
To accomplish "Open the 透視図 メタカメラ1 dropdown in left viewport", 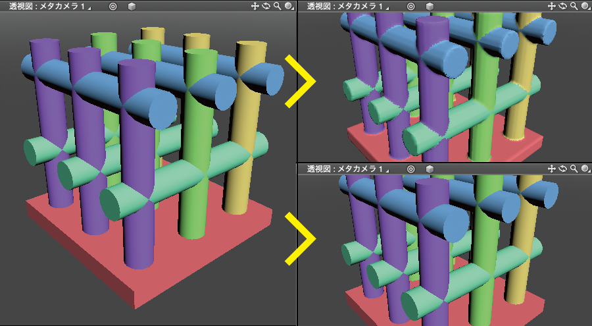I will (x=50, y=6).
